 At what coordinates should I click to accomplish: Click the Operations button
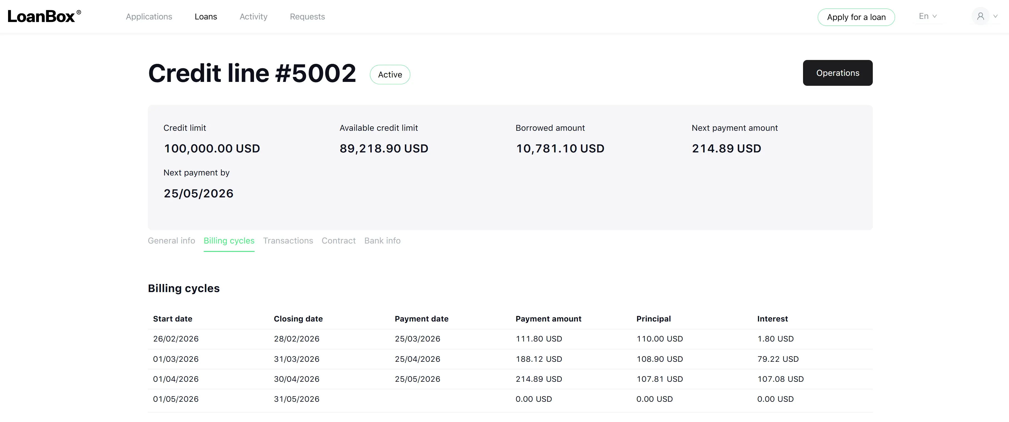(x=838, y=73)
